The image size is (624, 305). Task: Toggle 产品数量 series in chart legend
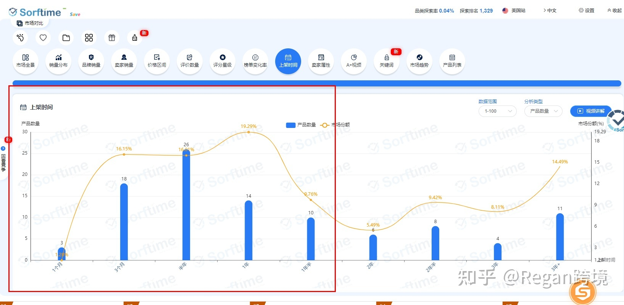(301, 125)
